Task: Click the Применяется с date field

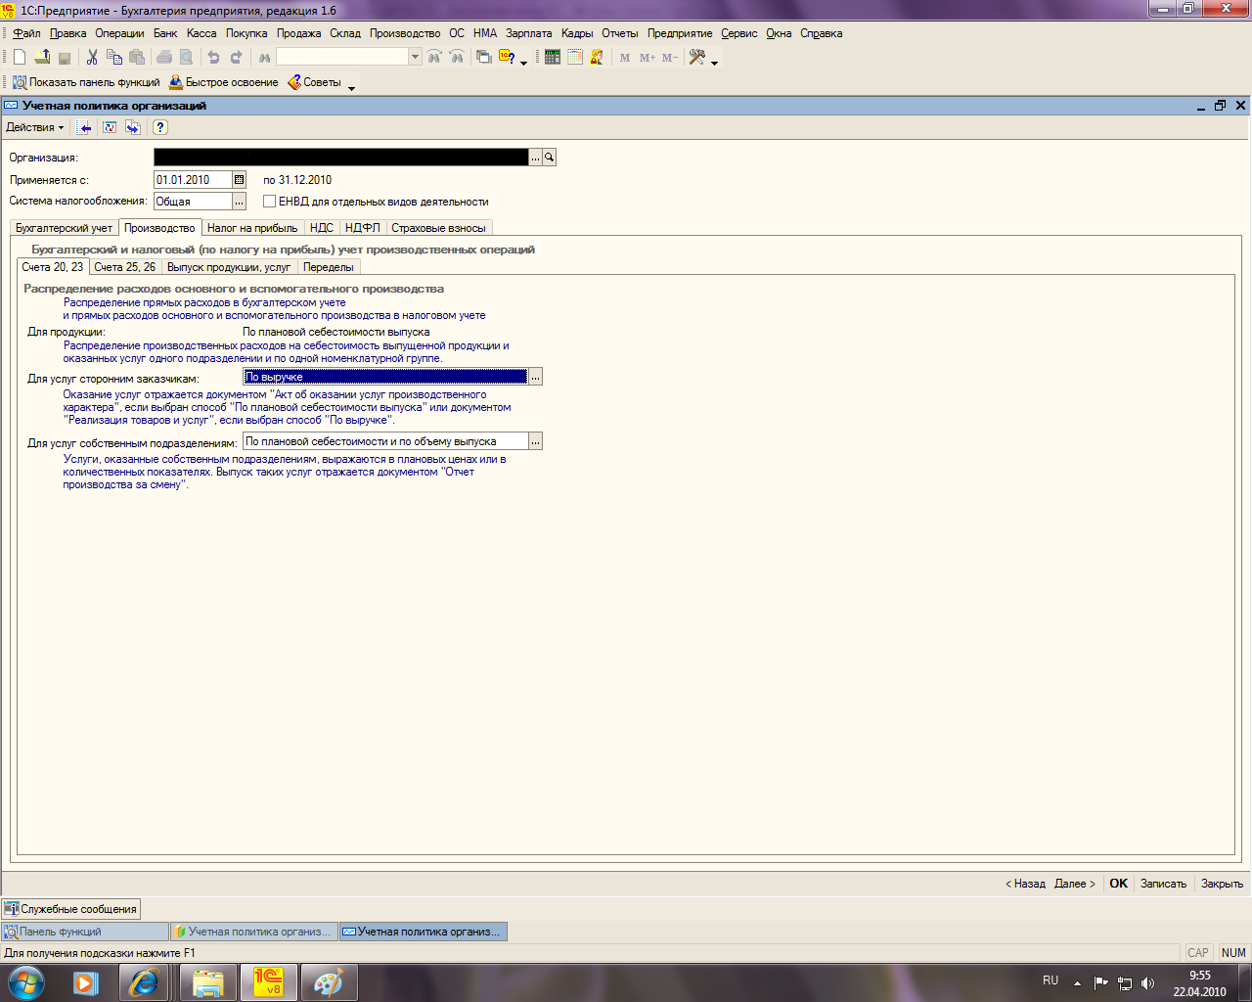Action: click(x=193, y=180)
